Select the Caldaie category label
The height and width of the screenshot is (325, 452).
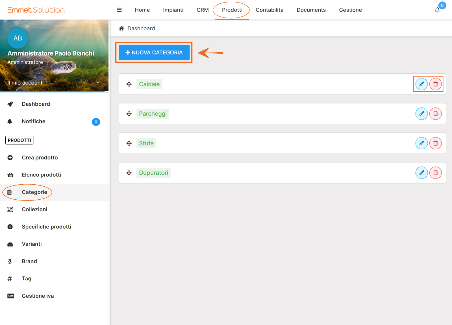149,84
